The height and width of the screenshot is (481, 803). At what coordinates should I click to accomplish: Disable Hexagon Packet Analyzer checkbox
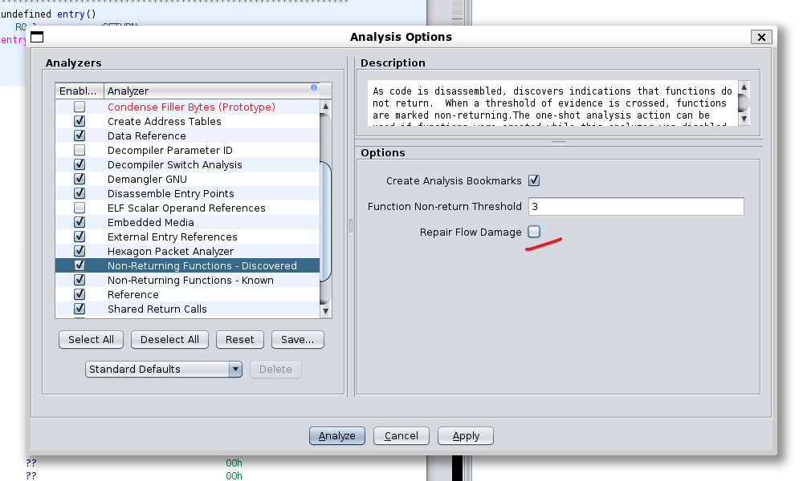pos(79,251)
